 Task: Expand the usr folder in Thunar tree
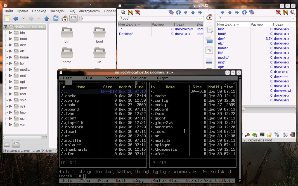[x=11, y=118]
